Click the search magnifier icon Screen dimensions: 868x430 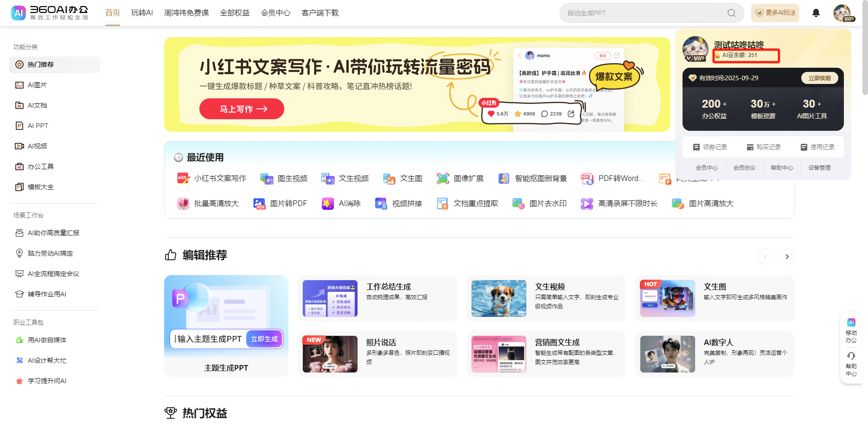tap(732, 13)
